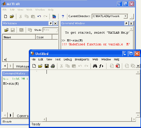This screenshot has height=128, width=141.
Task: Open Web menu in MATLAB main window
Action: click(x=29, y=10)
